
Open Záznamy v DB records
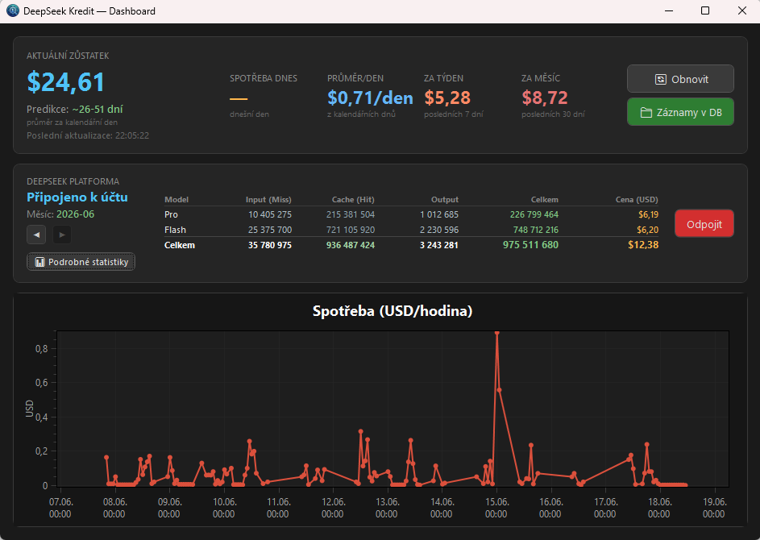680,112
